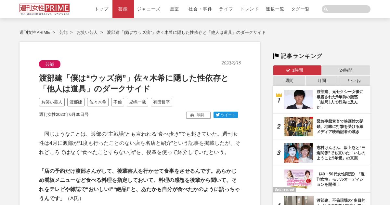The image size is (390, 205).
Task: Select the 児嶋一哉 tag
Action: pos(137,102)
